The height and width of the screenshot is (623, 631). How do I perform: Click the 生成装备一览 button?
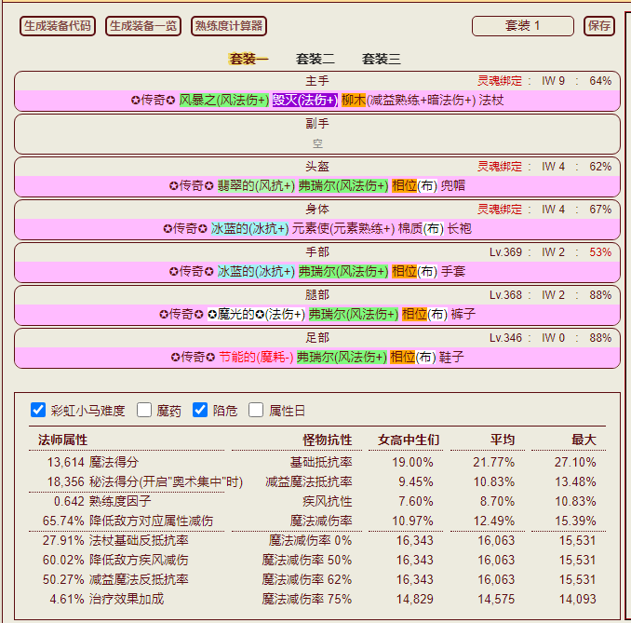pyautogui.click(x=143, y=26)
